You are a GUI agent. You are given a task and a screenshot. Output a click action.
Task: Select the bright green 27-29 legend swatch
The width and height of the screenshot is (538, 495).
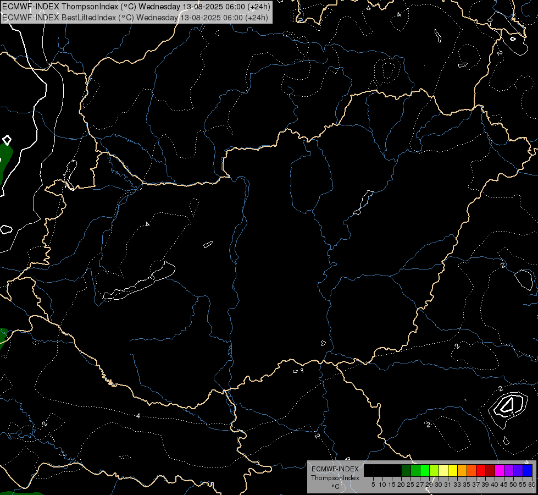click(x=425, y=470)
